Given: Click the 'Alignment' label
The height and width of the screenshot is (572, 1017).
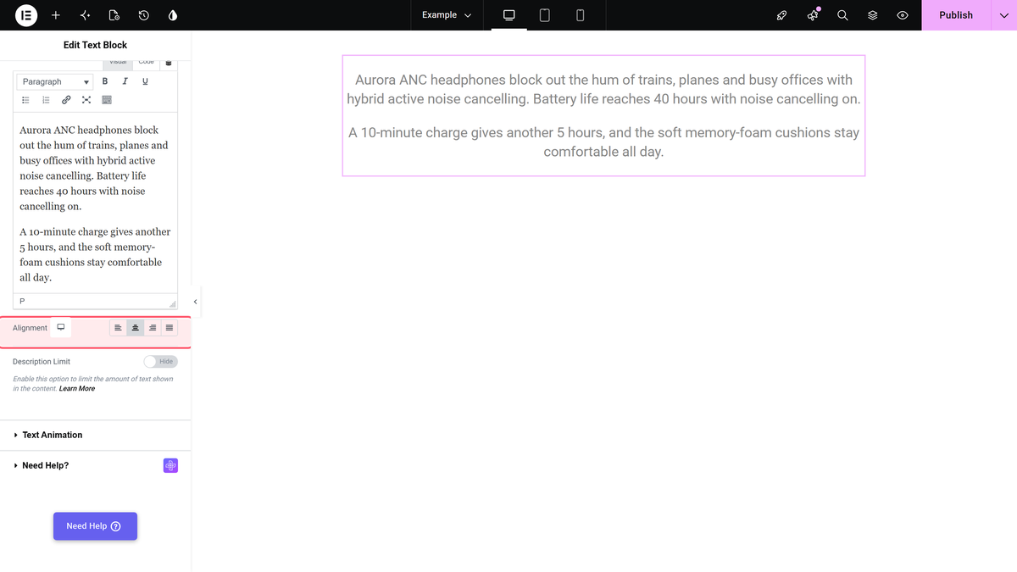Looking at the screenshot, I should (x=30, y=328).
